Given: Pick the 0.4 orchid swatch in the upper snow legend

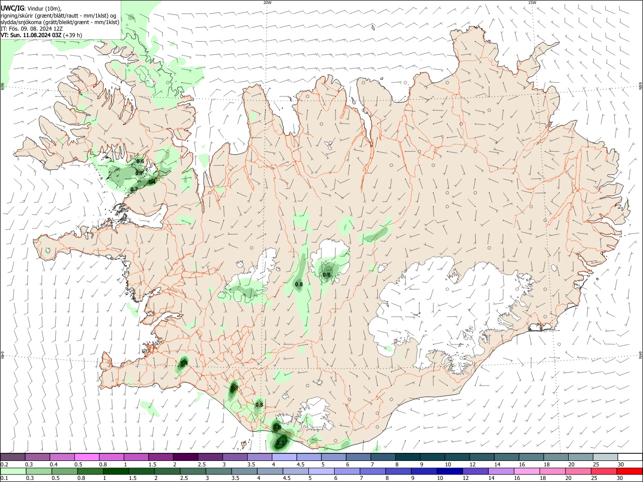Looking at the screenshot, I should click(62, 457).
